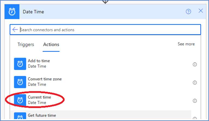This screenshot has height=121, width=209.
Task: Switch to the Triggers tab
Action: tap(26, 44)
